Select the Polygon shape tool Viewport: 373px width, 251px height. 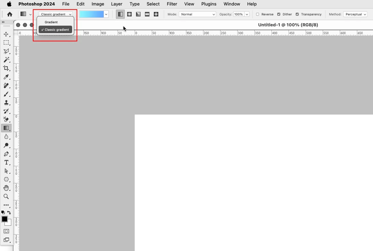click(6, 180)
